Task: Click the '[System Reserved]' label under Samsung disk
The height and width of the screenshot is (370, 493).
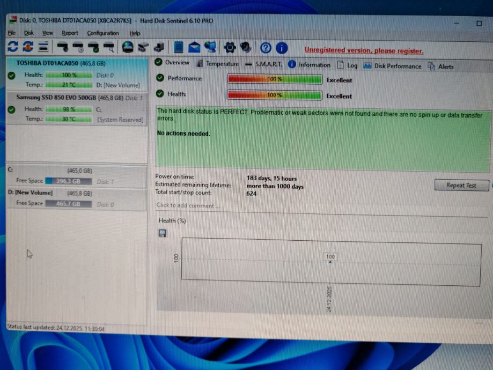Action: coord(120,120)
